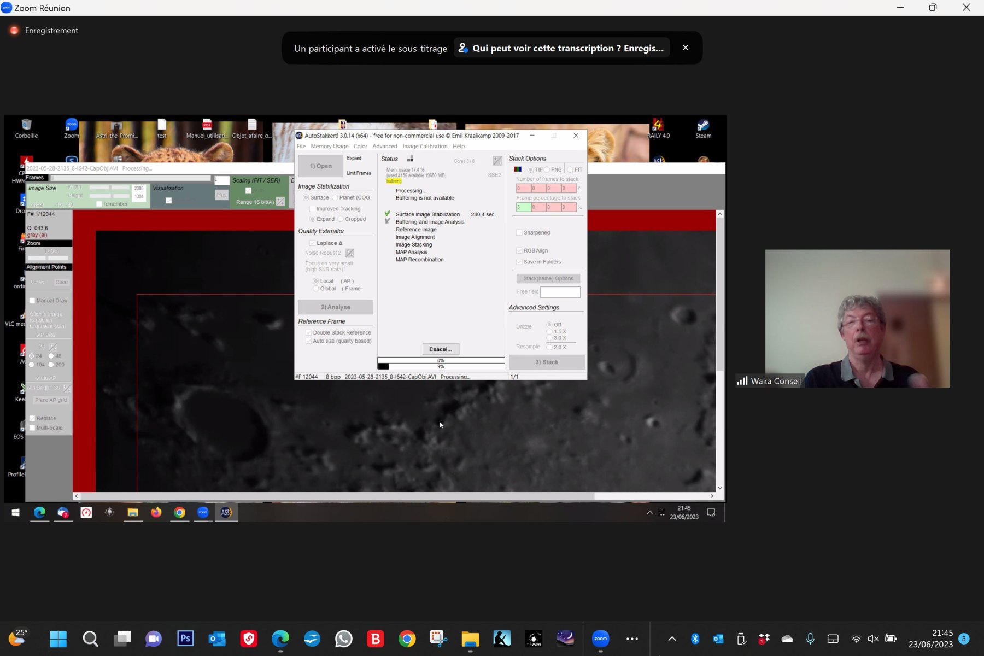Open Outlook from the taskbar

[x=217, y=639]
